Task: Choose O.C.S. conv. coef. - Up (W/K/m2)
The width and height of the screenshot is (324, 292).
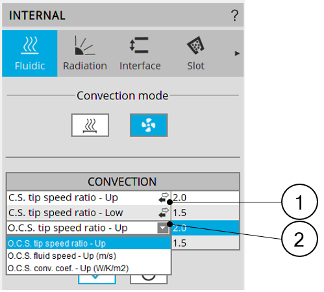Action: coord(89,268)
